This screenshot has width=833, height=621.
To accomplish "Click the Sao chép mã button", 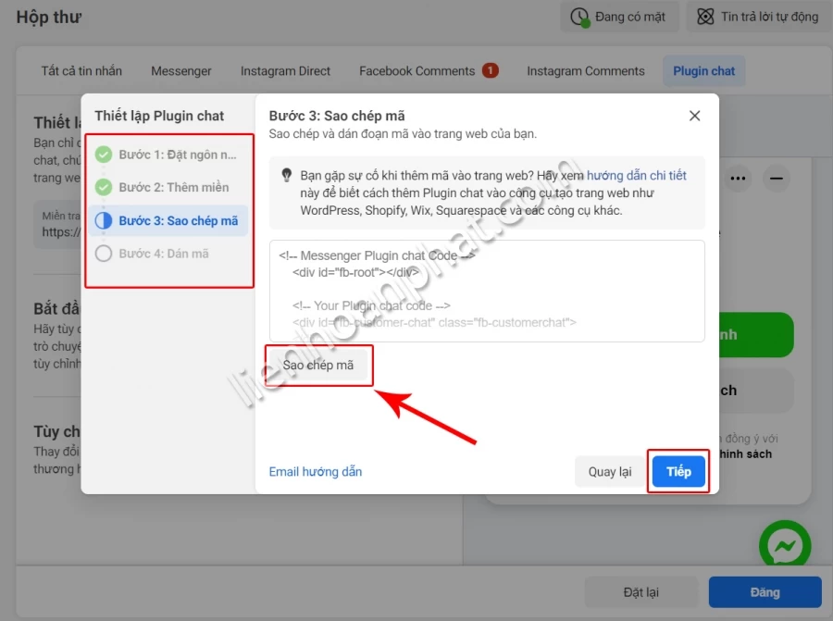I will point(317,366).
